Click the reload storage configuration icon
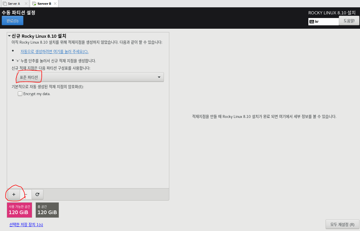Image resolution: width=360 pixels, height=231 pixels. coord(38,194)
